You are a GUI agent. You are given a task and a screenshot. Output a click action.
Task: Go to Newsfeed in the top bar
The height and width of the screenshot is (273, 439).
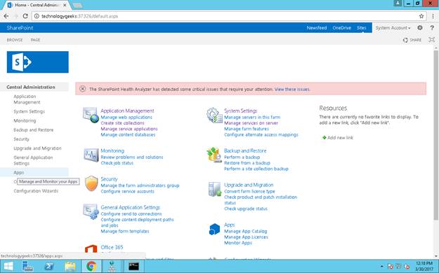coord(317,28)
